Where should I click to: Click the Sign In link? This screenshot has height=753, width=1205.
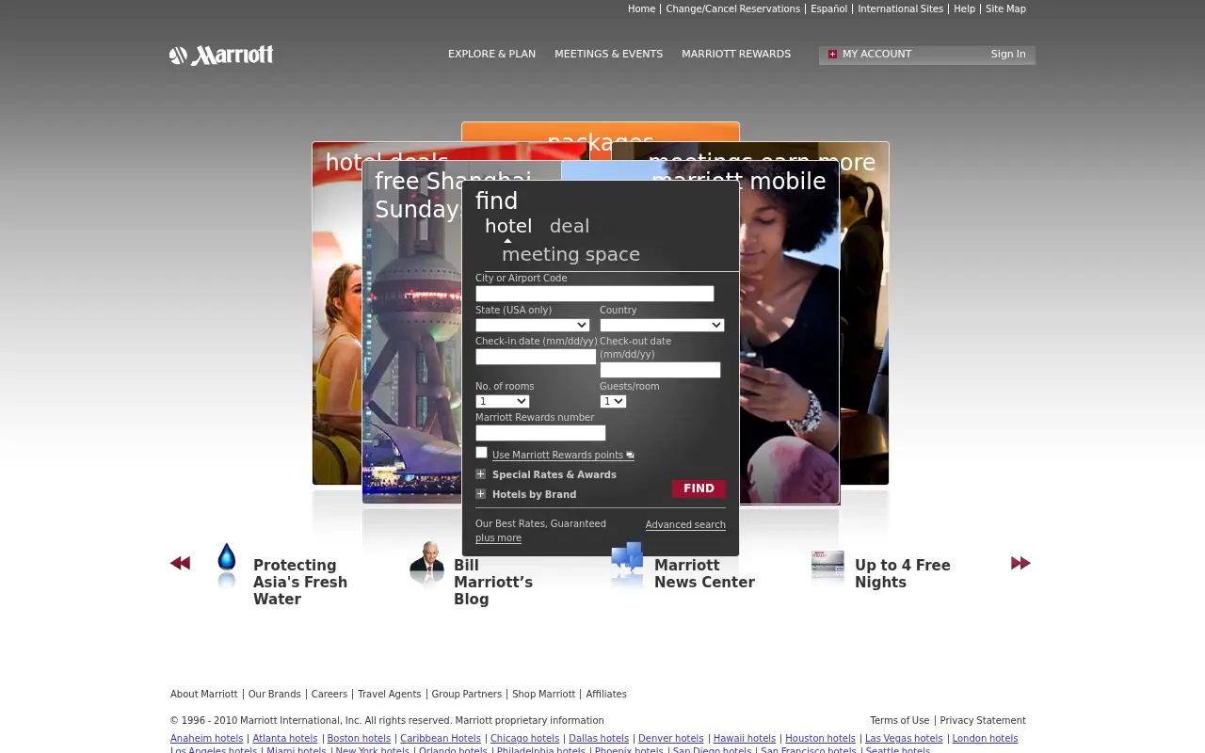tap(1008, 54)
